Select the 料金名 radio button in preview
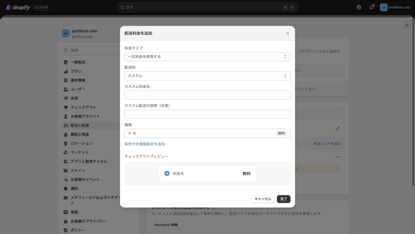Image resolution: width=415 pixels, height=234 pixels. click(167, 173)
